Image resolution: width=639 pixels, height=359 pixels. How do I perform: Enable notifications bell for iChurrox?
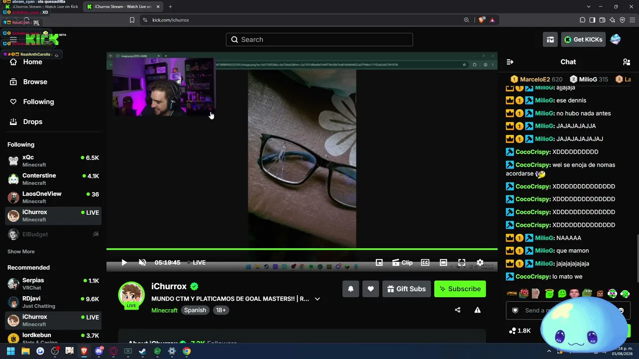(350, 289)
